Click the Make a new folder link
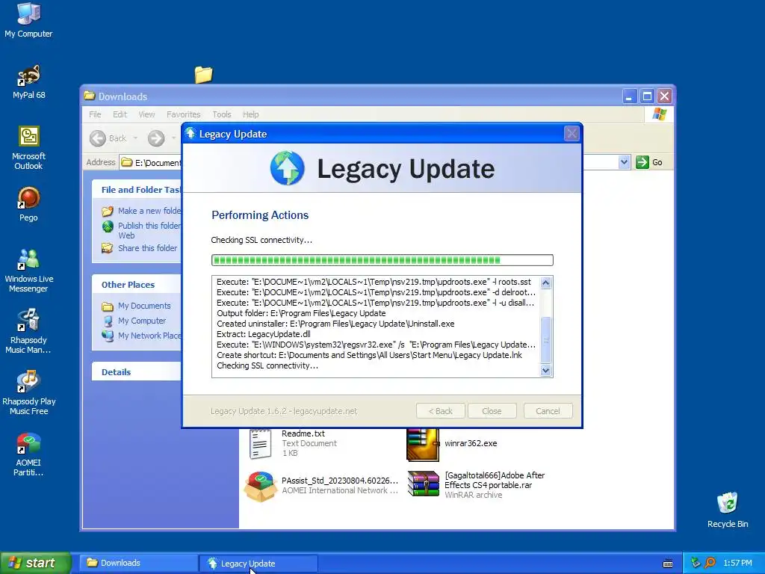 click(x=149, y=211)
